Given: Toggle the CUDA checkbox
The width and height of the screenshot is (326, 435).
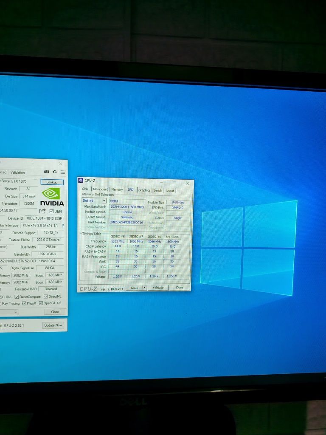Looking at the screenshot, I should [x=0, y=297].
